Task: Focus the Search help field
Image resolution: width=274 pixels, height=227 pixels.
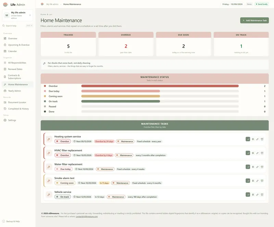Action: [18, 26]
